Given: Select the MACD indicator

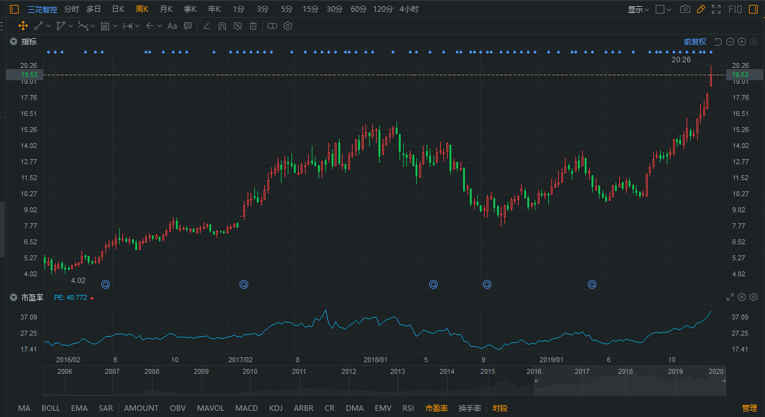Looking at the screenshot, I should 246,408.
